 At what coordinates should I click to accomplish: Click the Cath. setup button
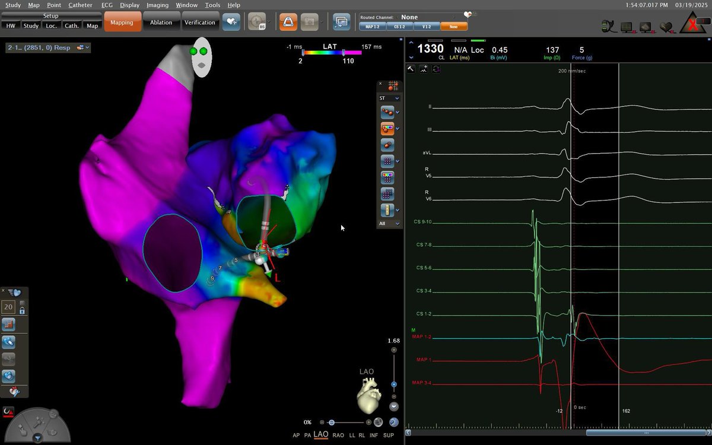point(72,26)
